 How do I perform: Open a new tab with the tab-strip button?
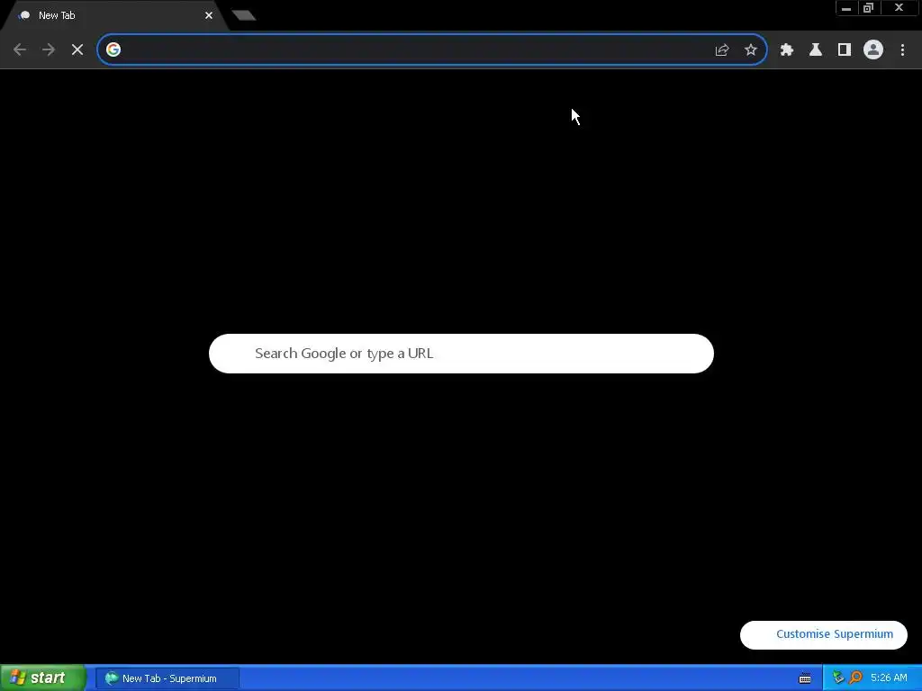(243, 15)
